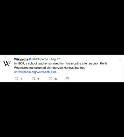Open the Aug 27 timestamp permalink

[55, 59]
